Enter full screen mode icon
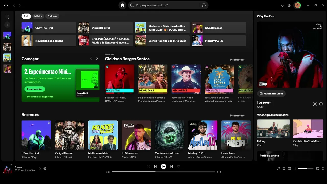Viewport: 327px width, 184px height. [323, 168]
